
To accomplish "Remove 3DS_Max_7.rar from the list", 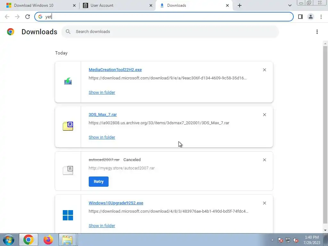I will click(264, 115).
